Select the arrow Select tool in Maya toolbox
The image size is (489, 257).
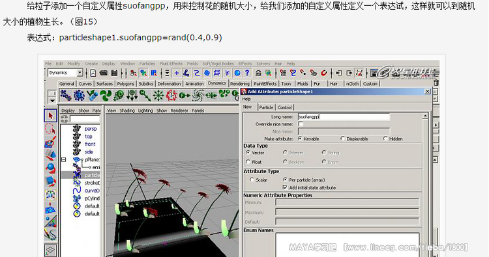(50, 116)
